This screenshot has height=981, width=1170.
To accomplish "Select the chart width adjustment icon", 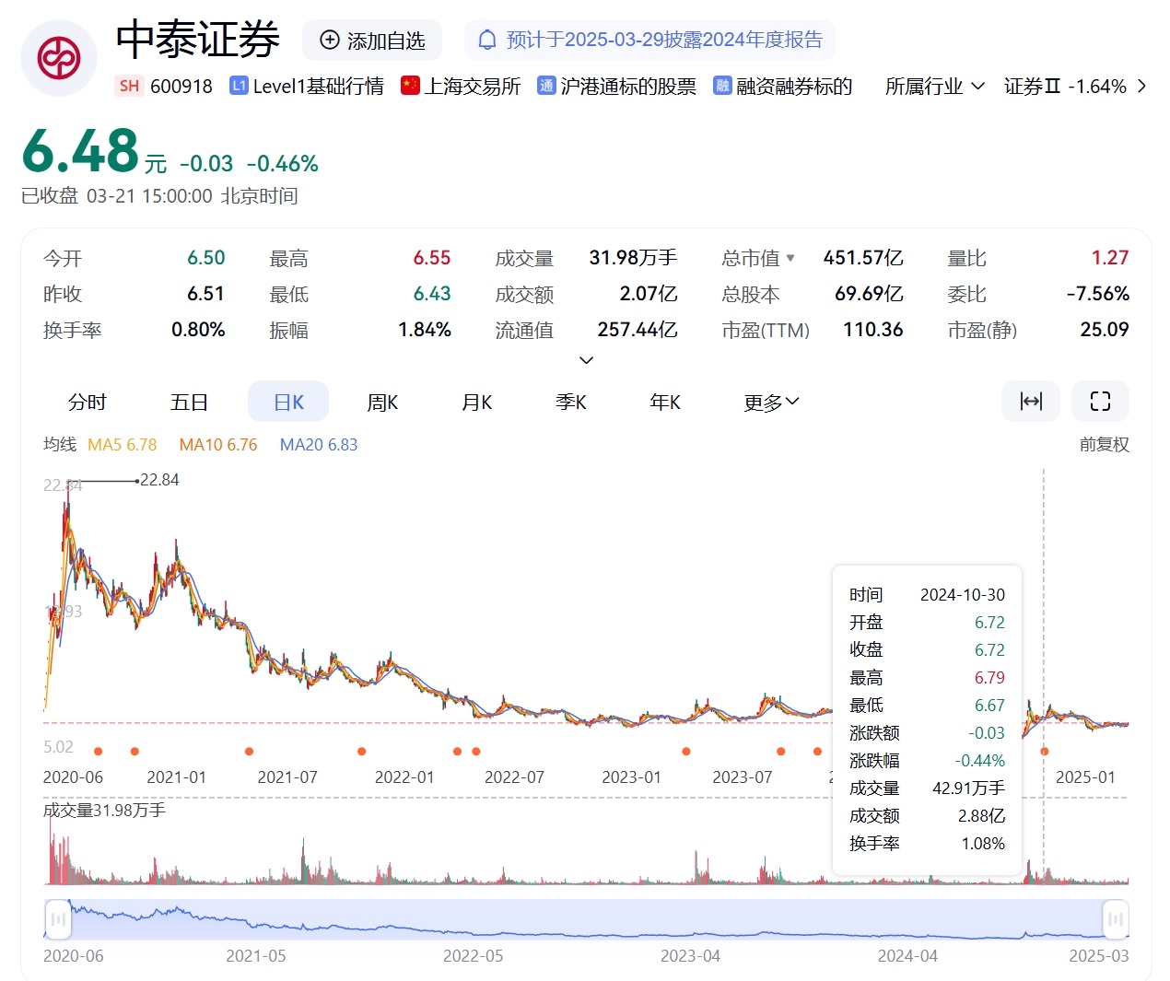I will pos(1030,401).
